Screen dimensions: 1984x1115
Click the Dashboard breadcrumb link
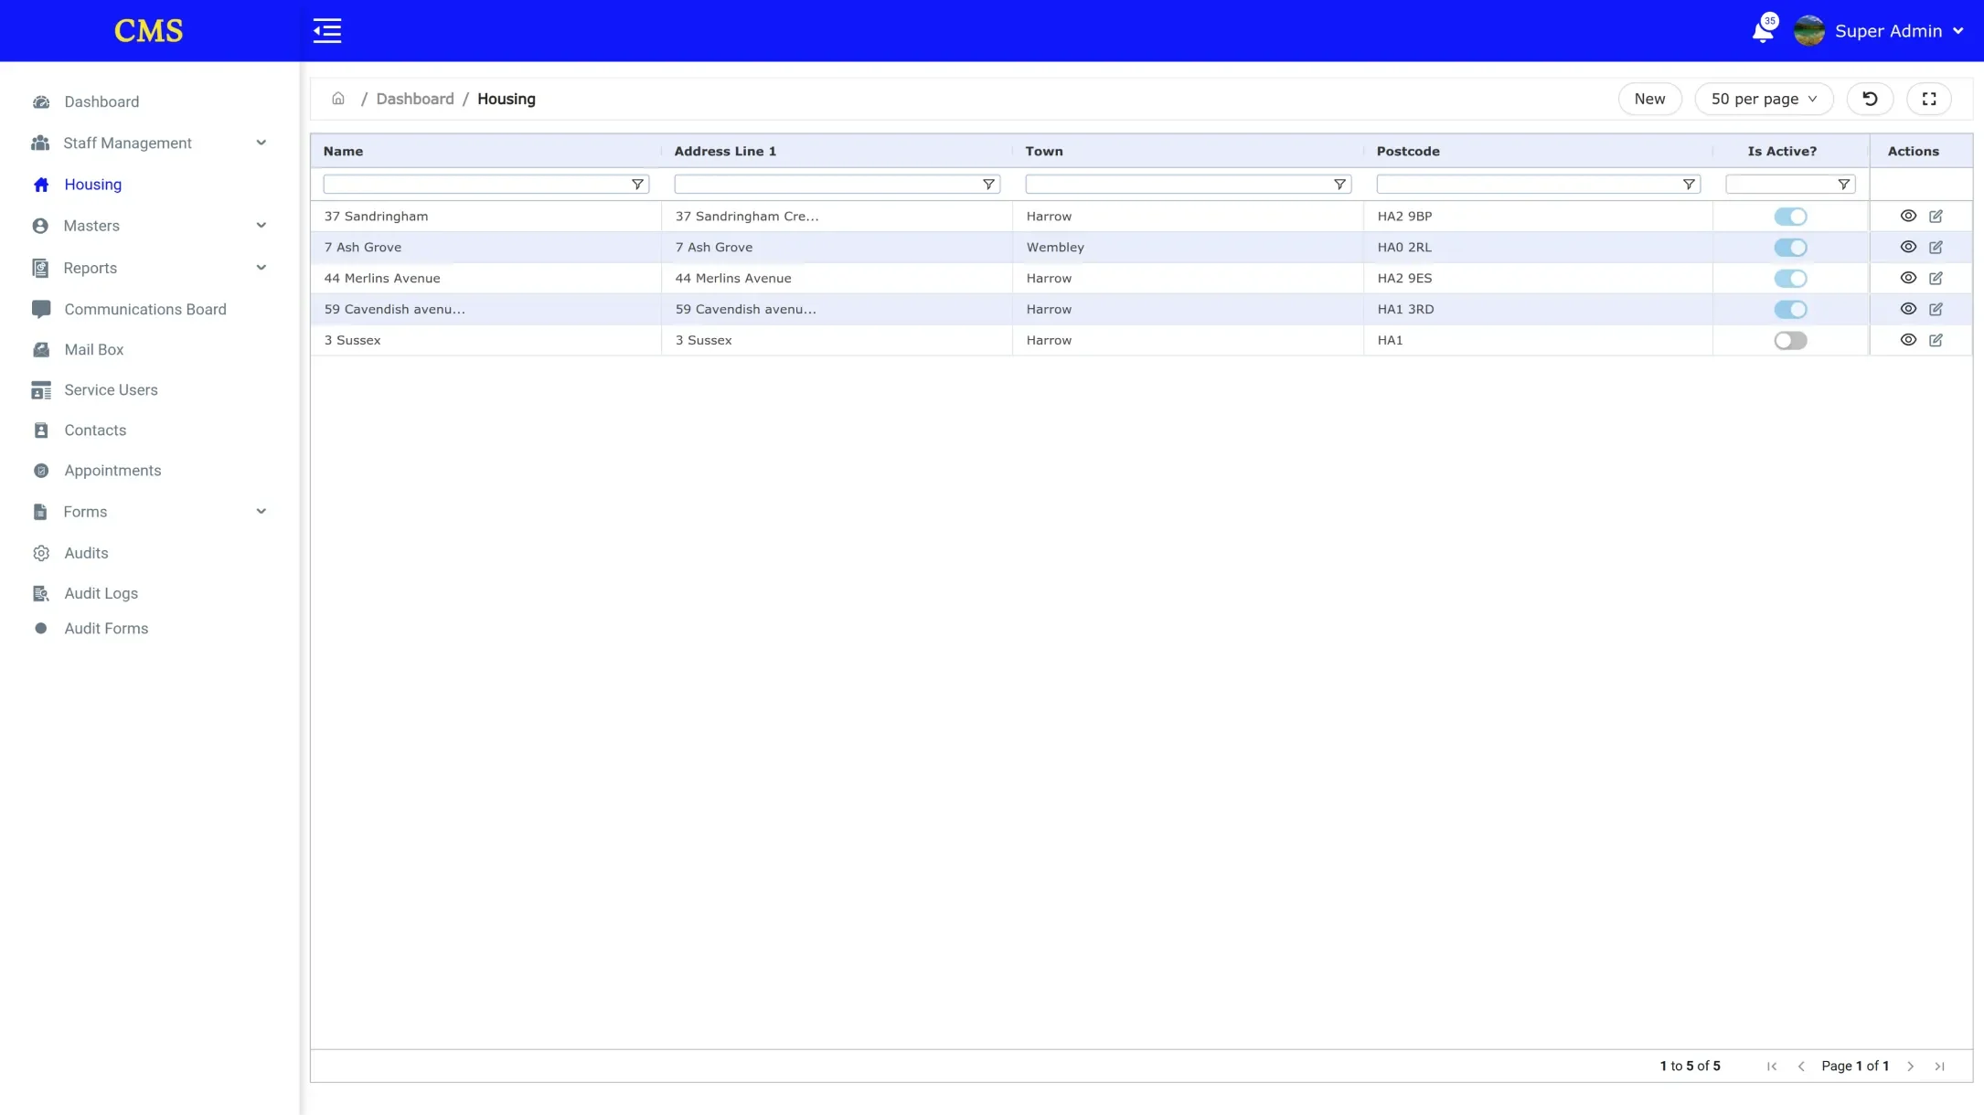pyautogui.click(x=414, y=99)
